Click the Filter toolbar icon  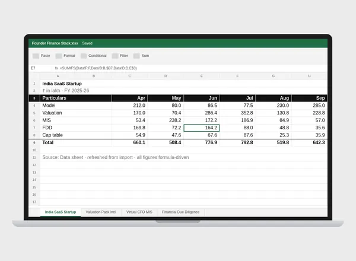click(x=115, y=56)
